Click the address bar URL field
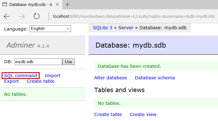Screen dimensions: 218x121 coord(134,16)
